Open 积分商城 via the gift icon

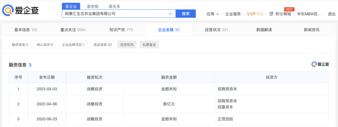coord(270,14)
